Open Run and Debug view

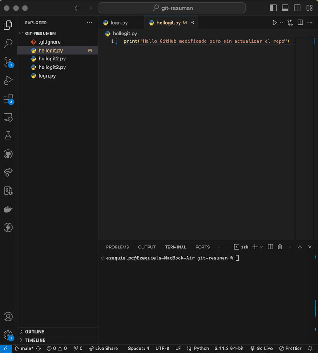pos(8,80)
